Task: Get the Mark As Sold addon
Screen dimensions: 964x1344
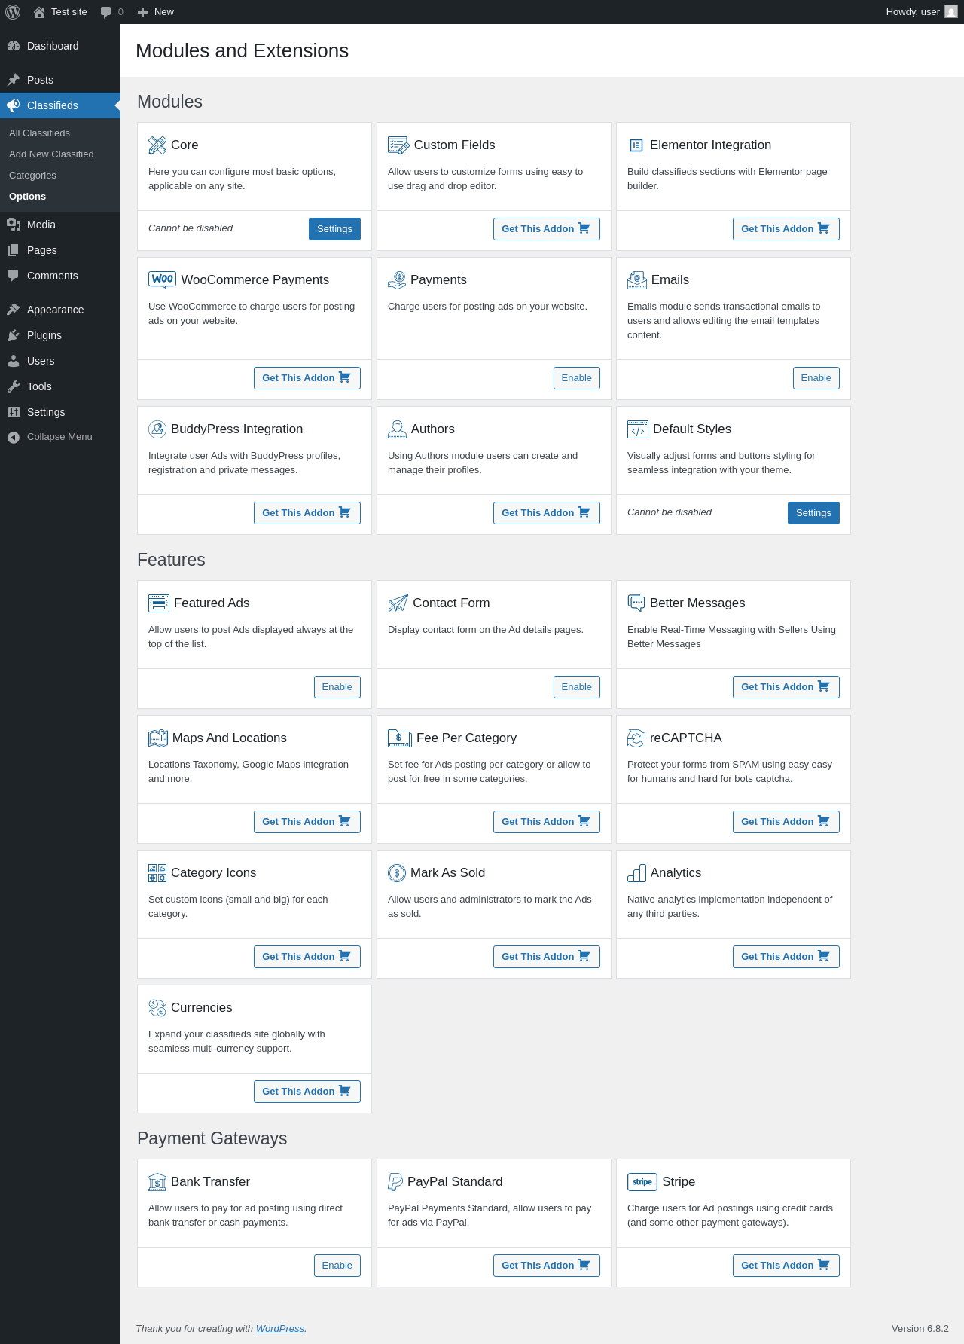Action: pyautogui.click(x=547, y=957)
